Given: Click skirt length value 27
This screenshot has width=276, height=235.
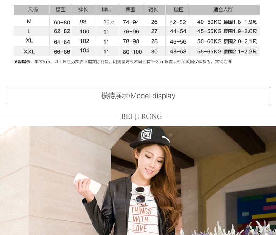Looking at the screenshot, I should (x=154, y=31).
